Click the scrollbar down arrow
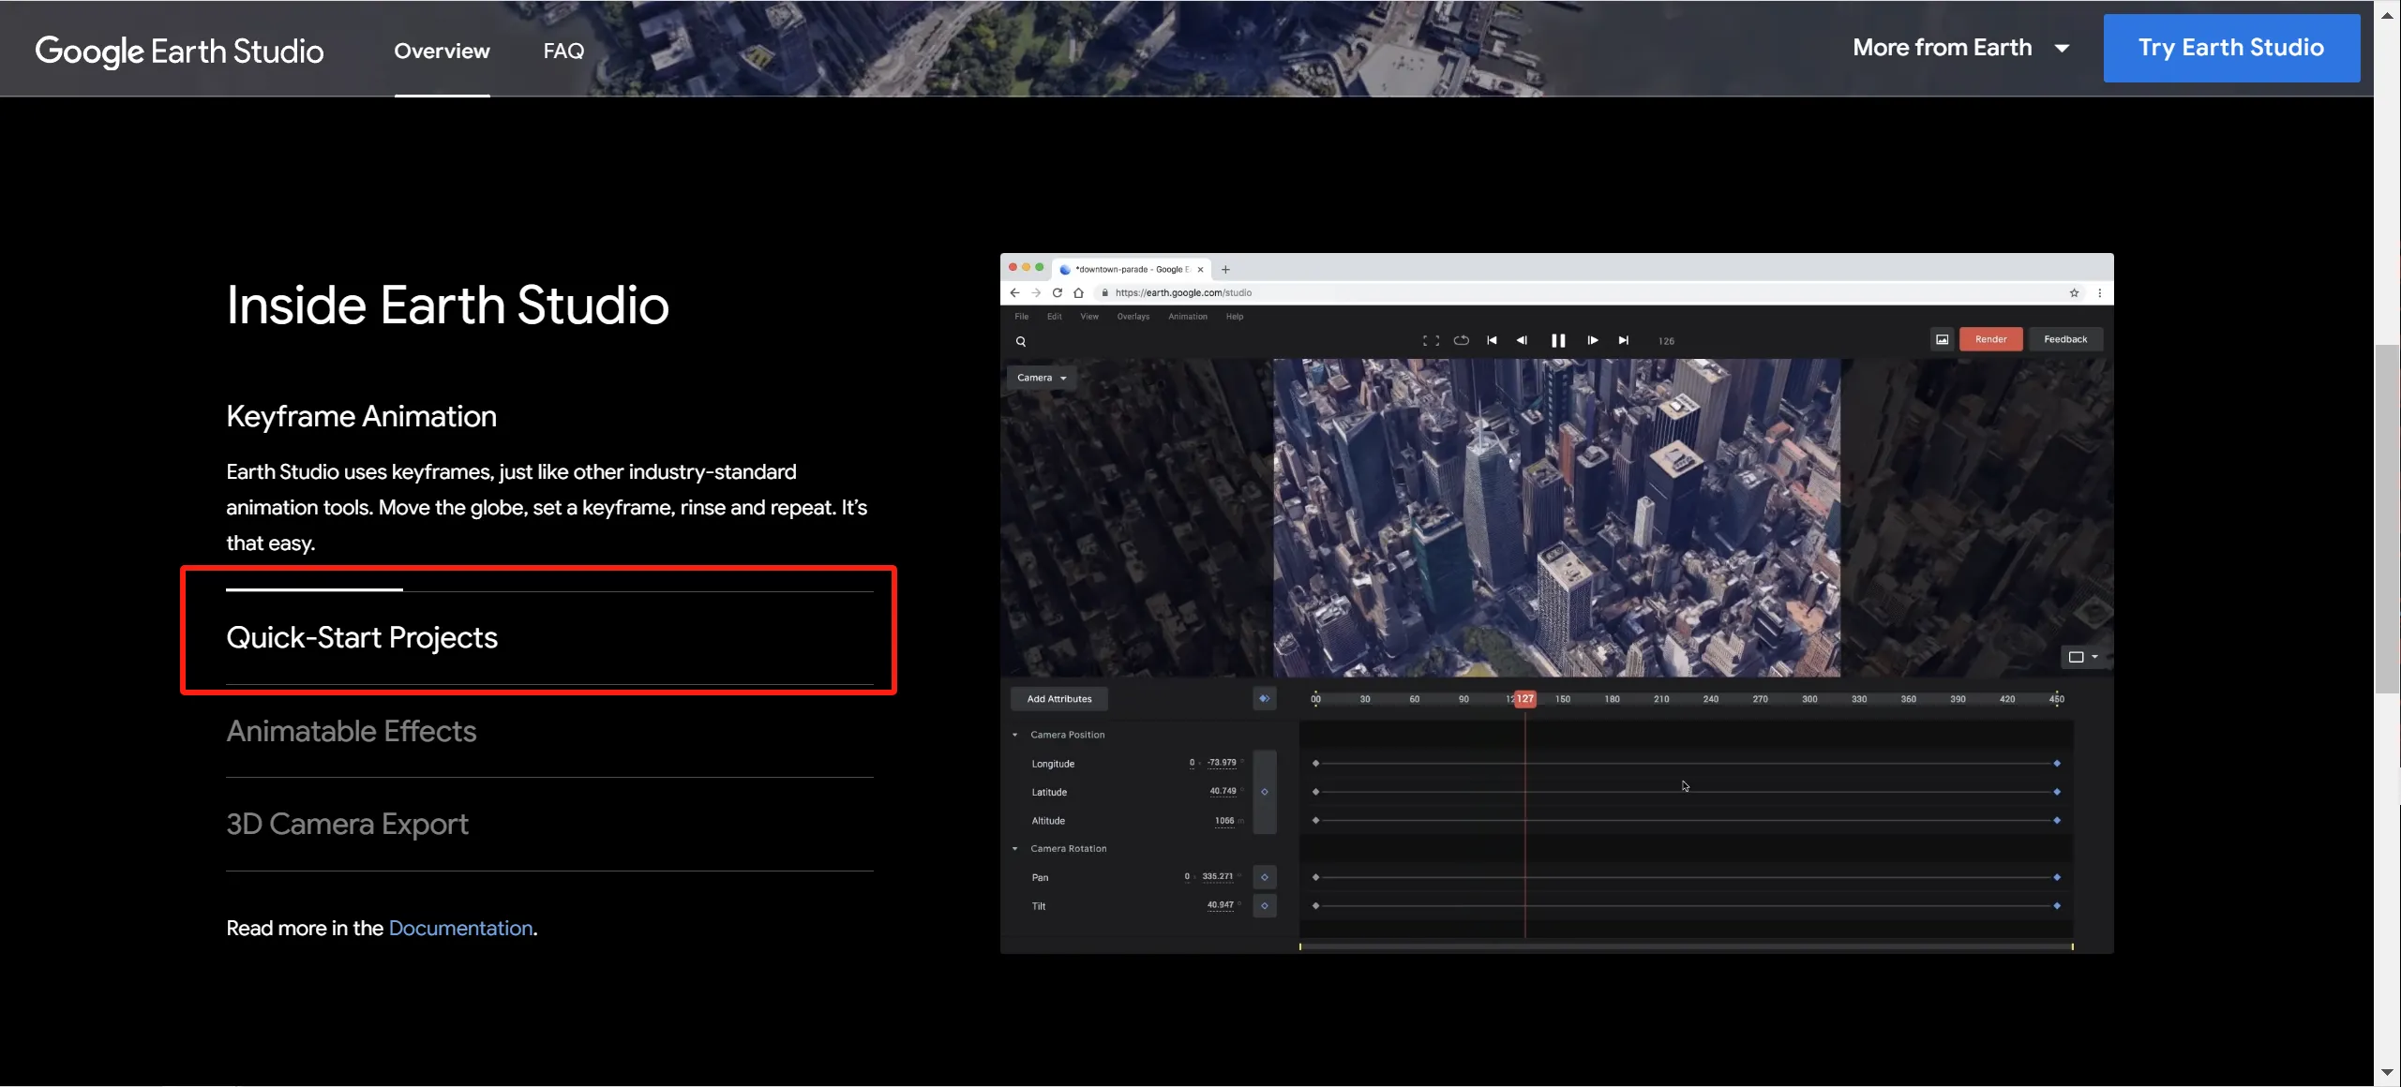 pyautogui.click(x=2387, y=1072)
